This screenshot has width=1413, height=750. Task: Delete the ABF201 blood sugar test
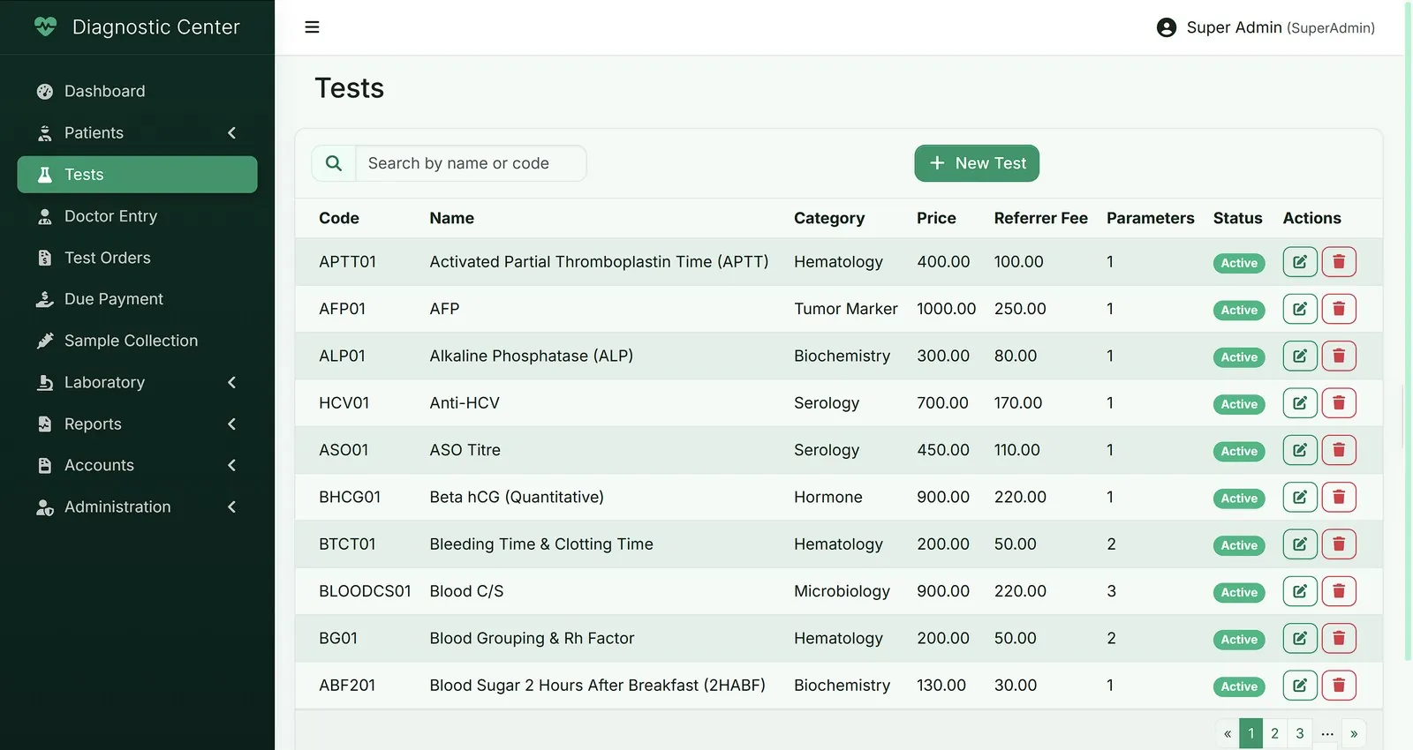tap(1339, 686)
